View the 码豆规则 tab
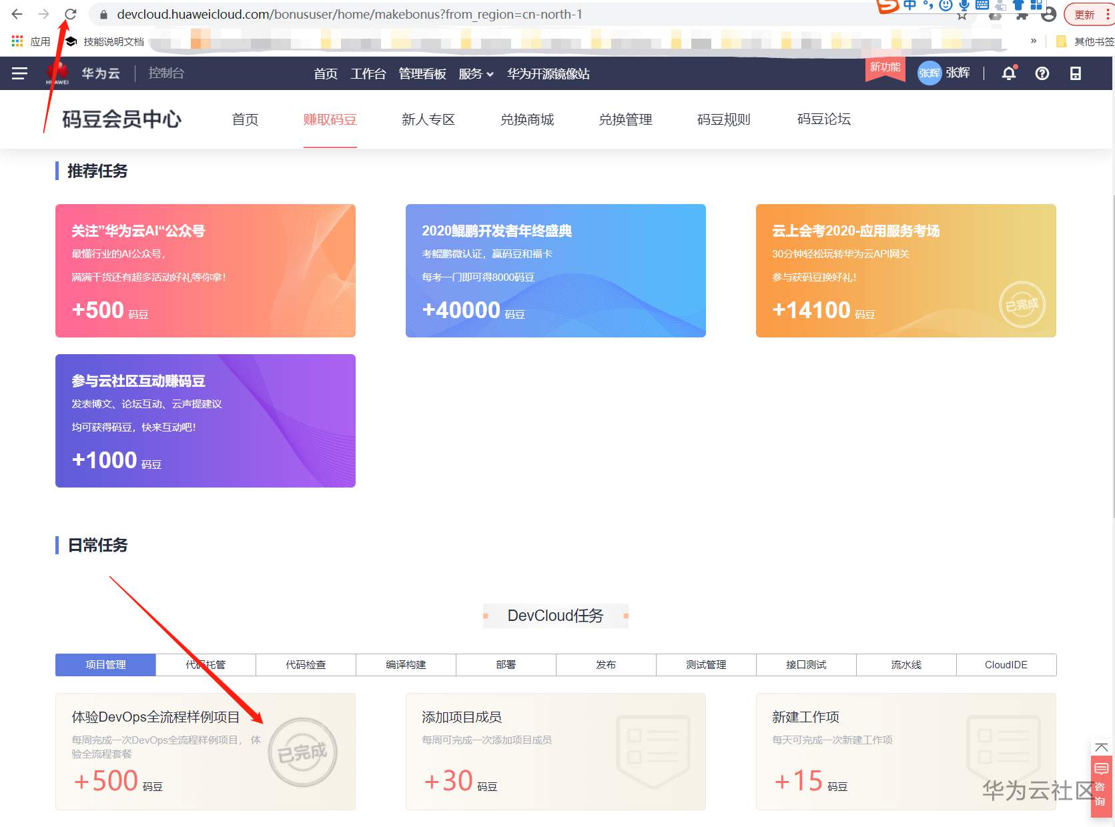The width and height of the screenshot is (1115, 827). (x=724, y=119)
